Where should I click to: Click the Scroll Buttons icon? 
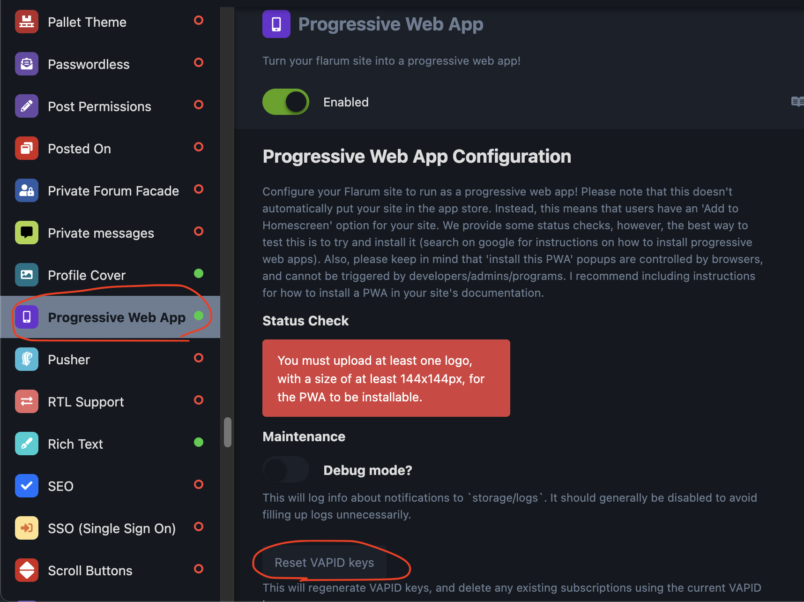27,571
